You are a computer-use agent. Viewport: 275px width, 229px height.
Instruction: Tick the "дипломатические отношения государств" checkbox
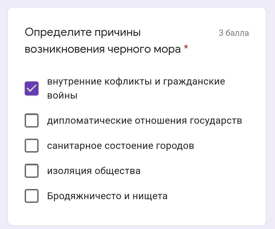coord(32,120)
